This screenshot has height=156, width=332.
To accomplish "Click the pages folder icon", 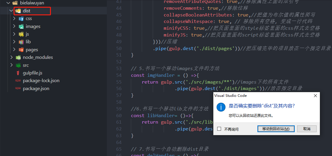I will coord(21,50).
